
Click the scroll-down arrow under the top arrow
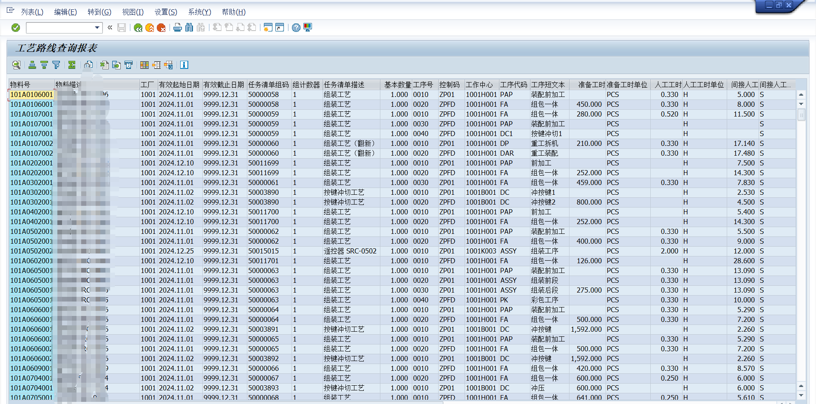coord(801,104)
